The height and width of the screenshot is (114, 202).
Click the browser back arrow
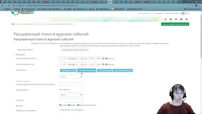(x=2, y=6)
